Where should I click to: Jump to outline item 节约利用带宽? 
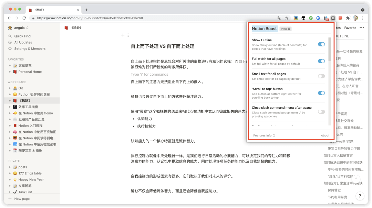pyautogui.click(x=337, y=197)
